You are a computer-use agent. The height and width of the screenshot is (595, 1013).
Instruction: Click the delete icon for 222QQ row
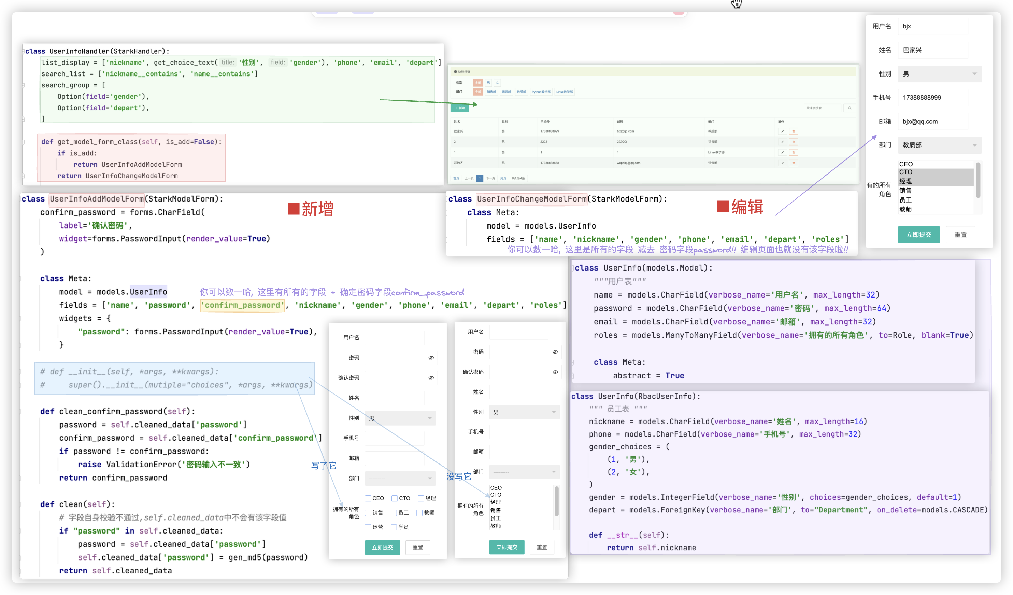pos(794,142)
